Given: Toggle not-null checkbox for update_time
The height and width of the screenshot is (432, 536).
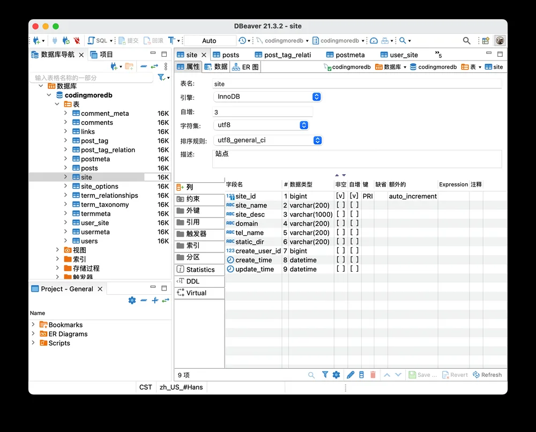Looking at the screenshot, I should (x=340, y=269).
